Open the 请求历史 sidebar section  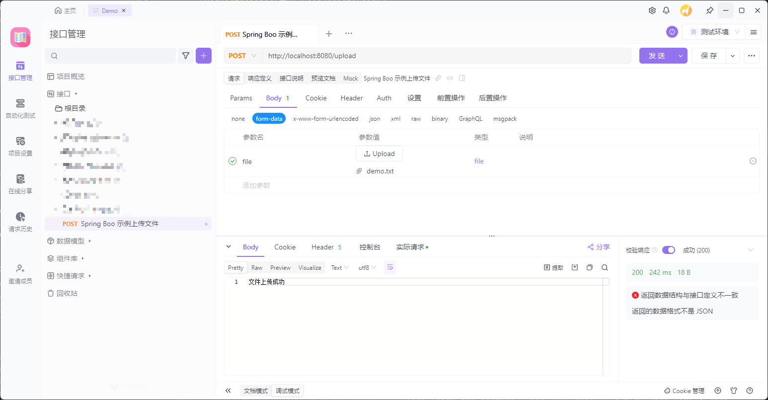[x=20, y=222]
